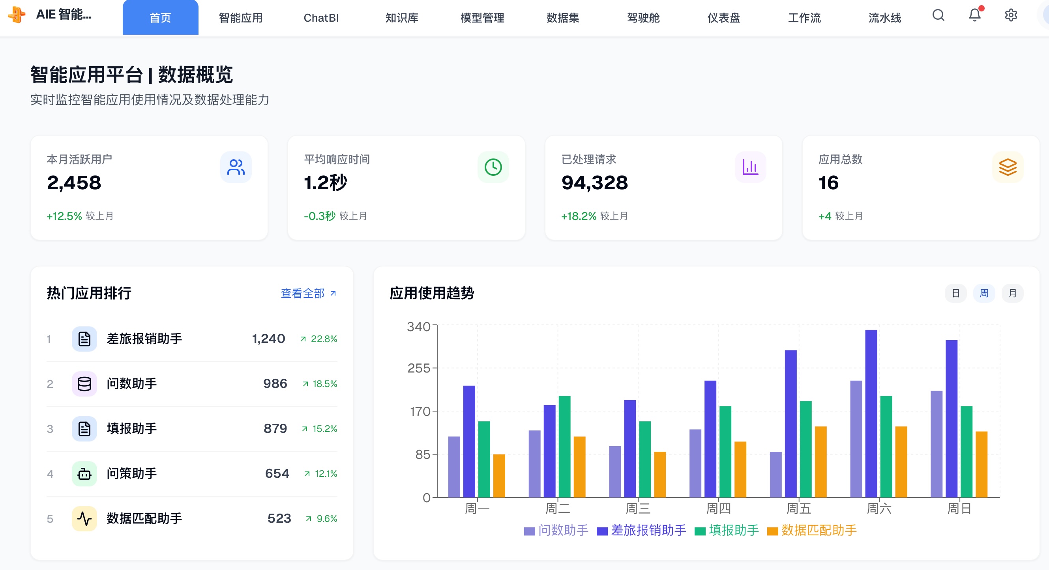Click the processed requests bar chart icon
This screenshot has width=1049, height=570.
751,167
